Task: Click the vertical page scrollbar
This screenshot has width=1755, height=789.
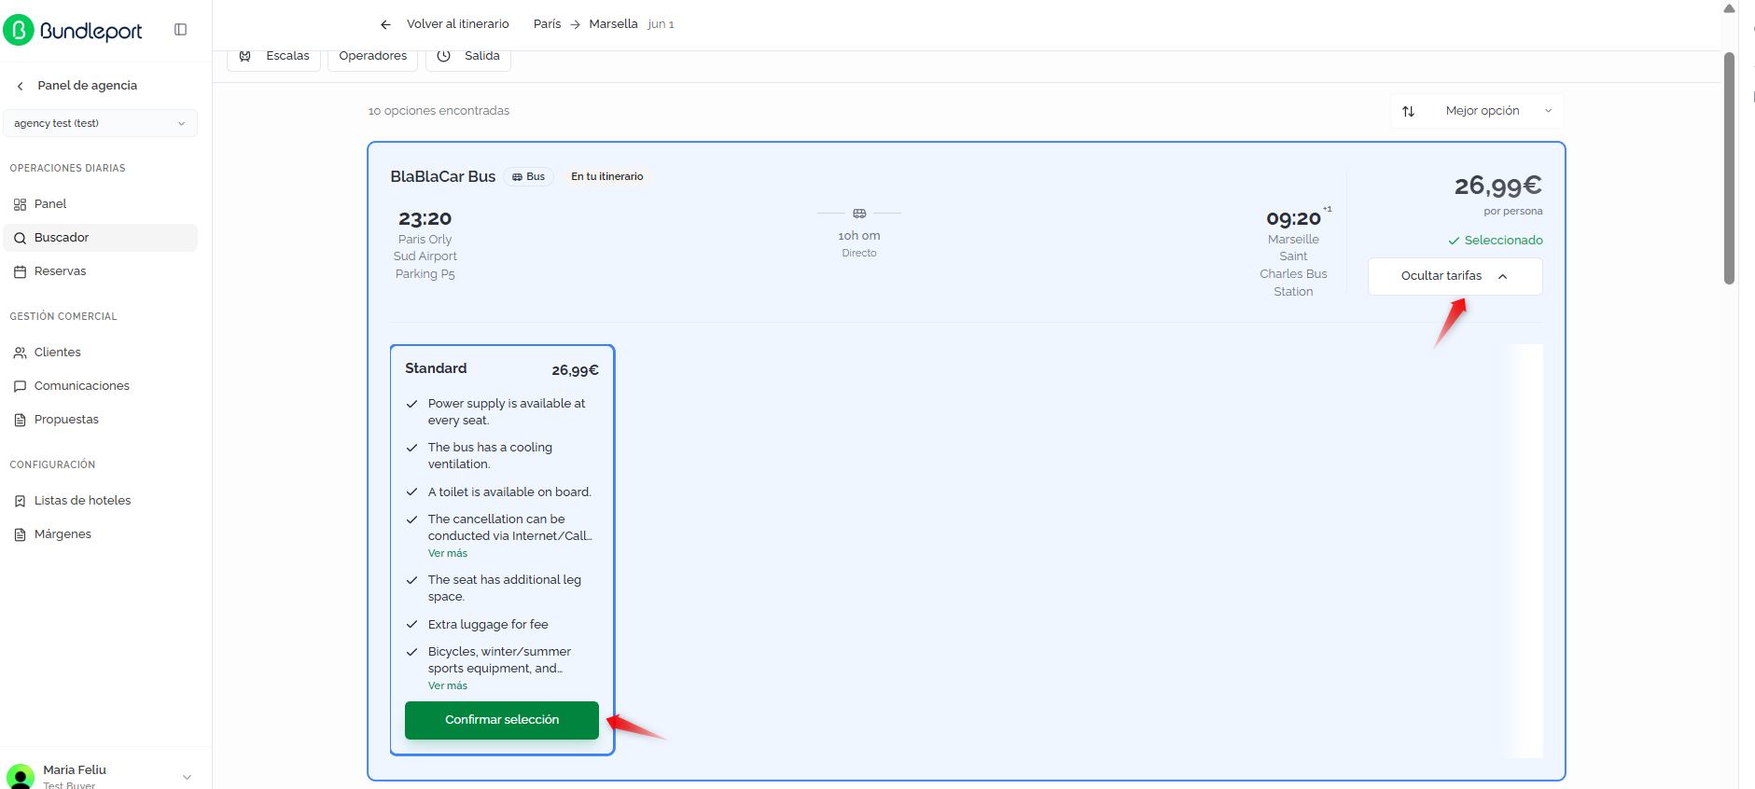Action: pyautogui.click(x=1729, y=168)
